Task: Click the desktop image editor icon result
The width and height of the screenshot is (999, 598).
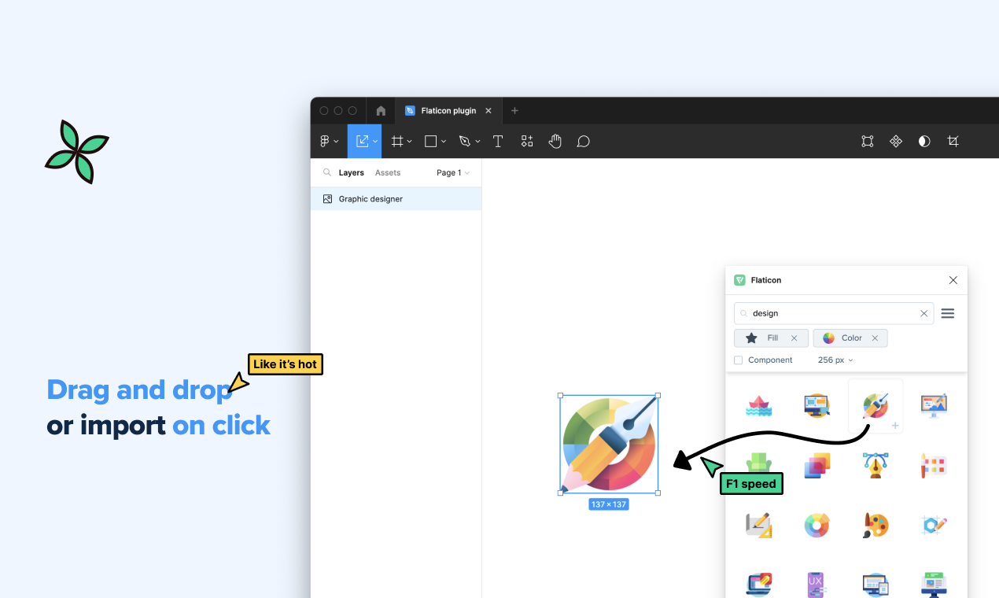Action: pos(933,406)
